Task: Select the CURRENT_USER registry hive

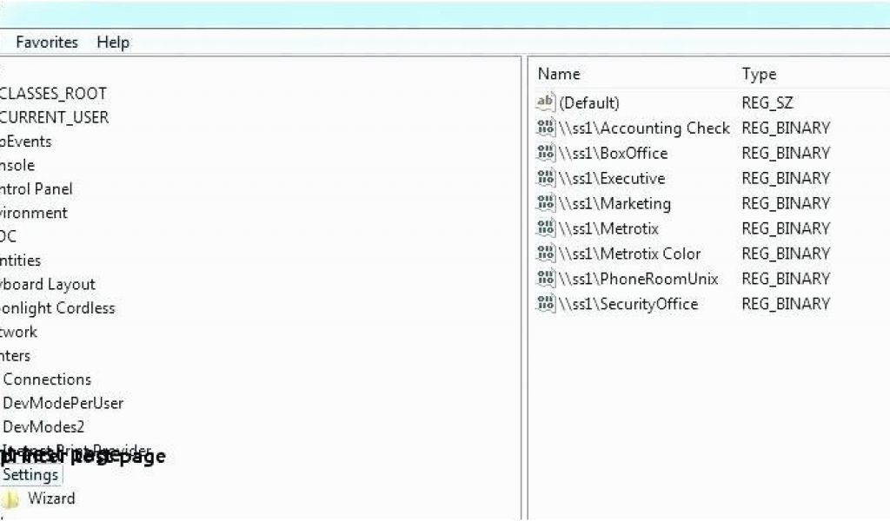Action: pyautogui.click(x=54, y=117)
